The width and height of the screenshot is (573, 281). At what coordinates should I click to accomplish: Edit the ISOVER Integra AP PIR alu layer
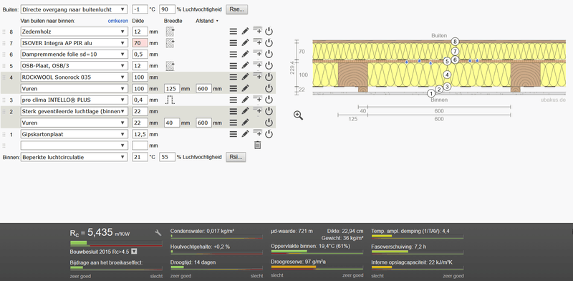click(245, 43)
